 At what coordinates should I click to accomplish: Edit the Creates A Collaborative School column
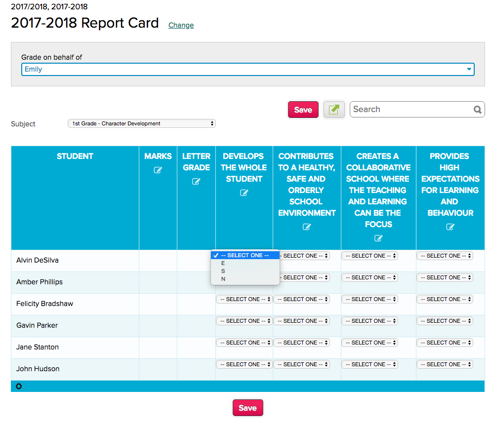click(378, 238)
